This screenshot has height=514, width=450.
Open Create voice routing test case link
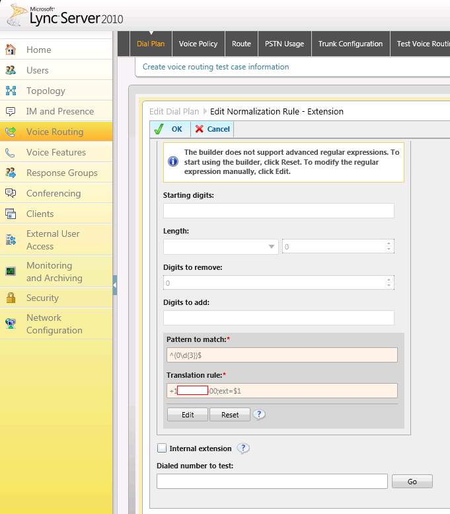(x=215, y=67)
